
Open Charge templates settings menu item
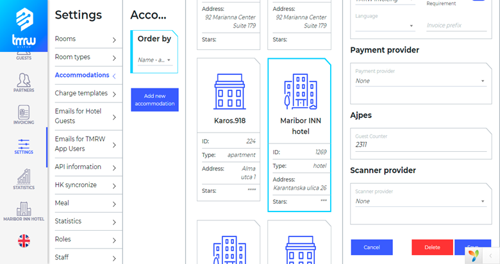[86, 94]
